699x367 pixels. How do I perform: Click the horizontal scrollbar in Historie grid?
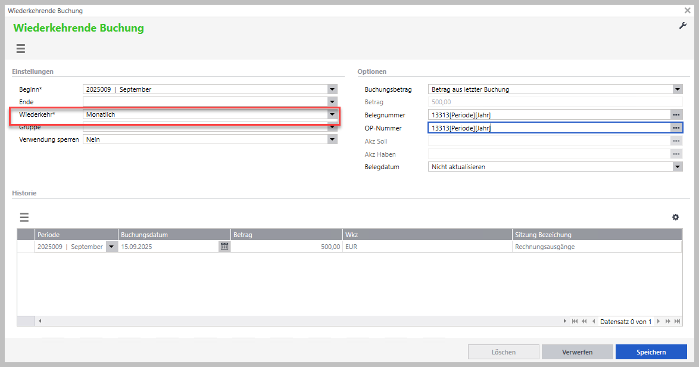(298, 321)
